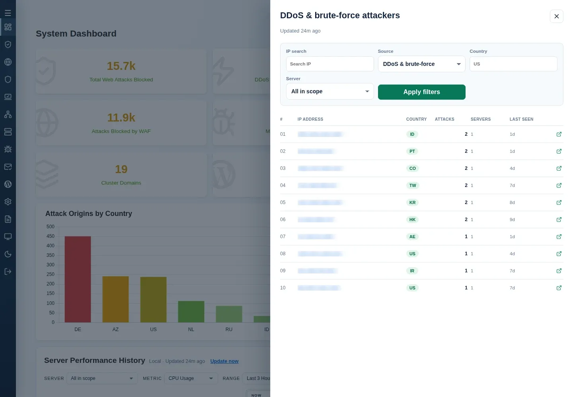This screenshot has height=397, width=573.
Task: Click the HK country badge in row 06
Action: (412, 220)
